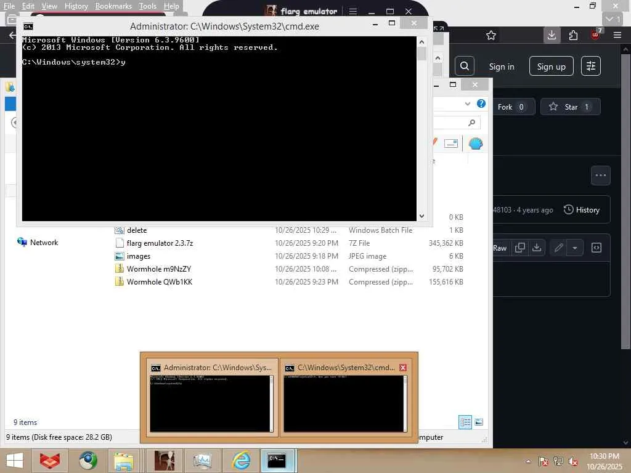631x473 pixels.
Task: Open Internet Explorer from the taskbar
Action: pos(241,461)
